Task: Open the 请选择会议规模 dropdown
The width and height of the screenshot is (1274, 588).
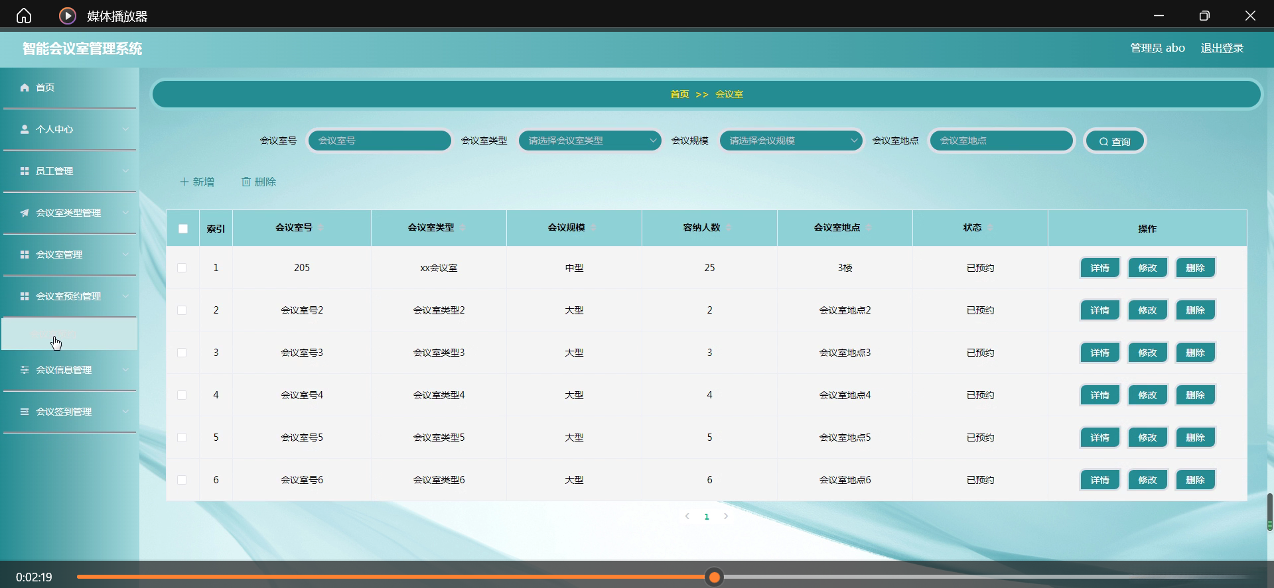Action: pos(791,141)
